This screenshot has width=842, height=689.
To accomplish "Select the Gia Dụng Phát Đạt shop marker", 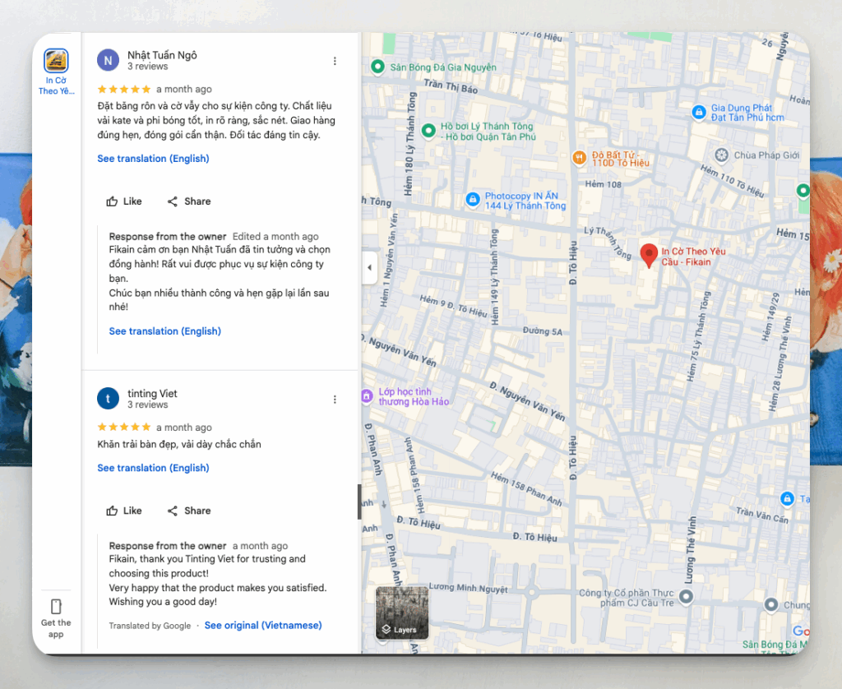I will coord(699,113).
